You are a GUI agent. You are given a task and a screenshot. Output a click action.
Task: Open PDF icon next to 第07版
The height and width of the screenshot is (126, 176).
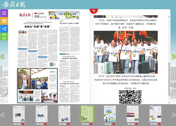tap(137, 124)
